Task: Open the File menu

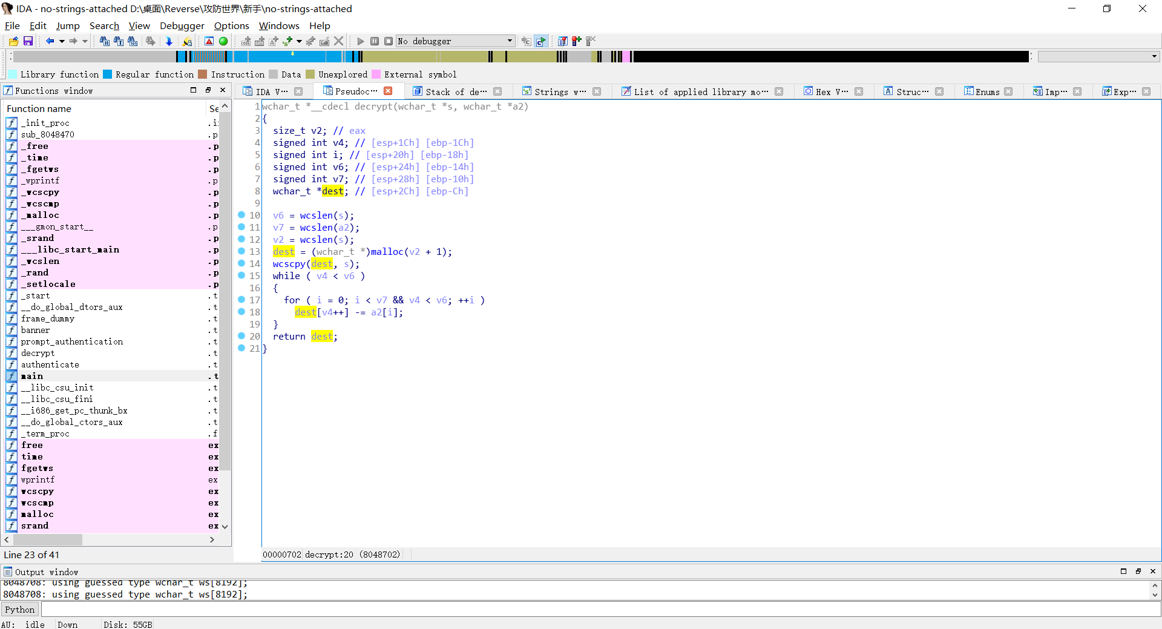Action: [x=12, y=25]
